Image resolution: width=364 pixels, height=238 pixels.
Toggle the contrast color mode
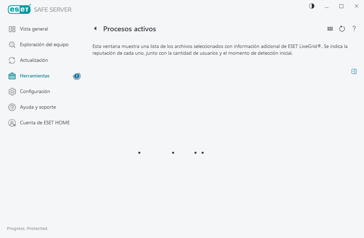[312, 6]
